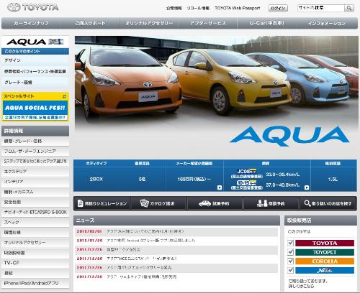This screenshot has width=360, height=293.
Task: Open the アフターサービス menu tab
Action: point(208,23)
